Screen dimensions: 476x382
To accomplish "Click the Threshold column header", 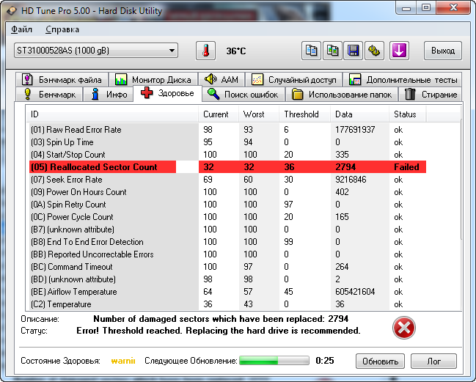I will (x=304, y=114).
